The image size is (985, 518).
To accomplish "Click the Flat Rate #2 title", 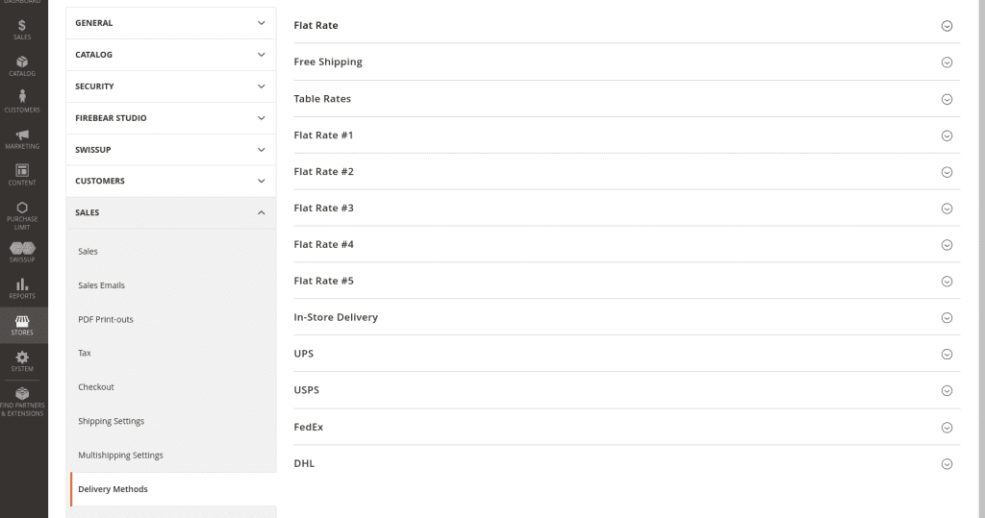I will coord(323,171).
